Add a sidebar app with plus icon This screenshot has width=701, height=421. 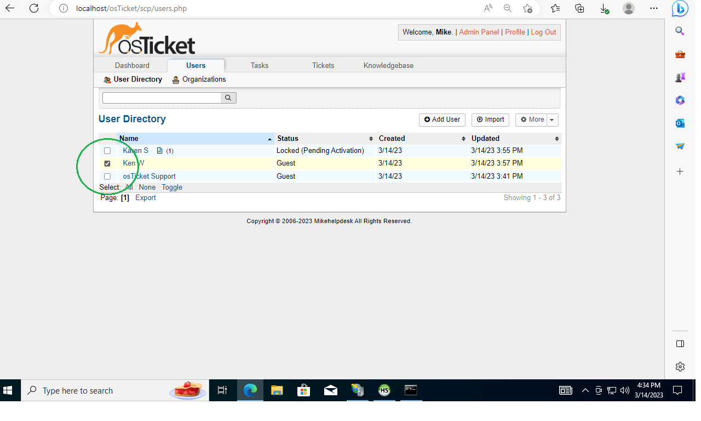pos(680,172)
